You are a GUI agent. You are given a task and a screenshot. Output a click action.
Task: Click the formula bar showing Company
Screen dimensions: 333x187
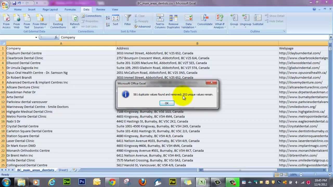[194, 37]
